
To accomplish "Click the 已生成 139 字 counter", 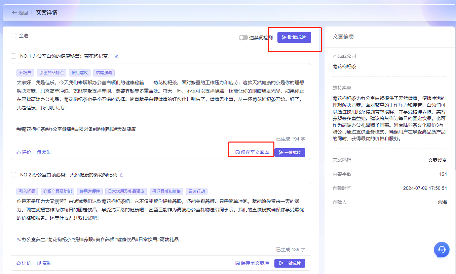I will [x=291, y=250].
